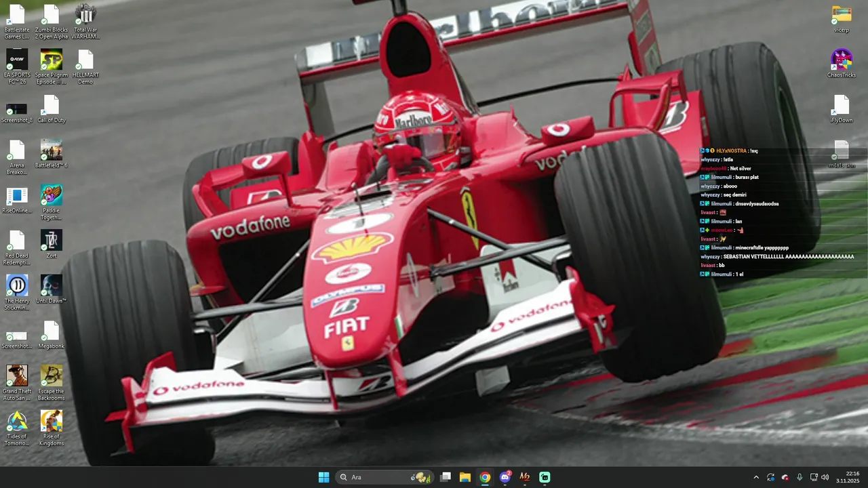Image resolution: width=868 pixels, height=488 pixels.
Task: Open the network status tray icon
Action: pos(814,477)
